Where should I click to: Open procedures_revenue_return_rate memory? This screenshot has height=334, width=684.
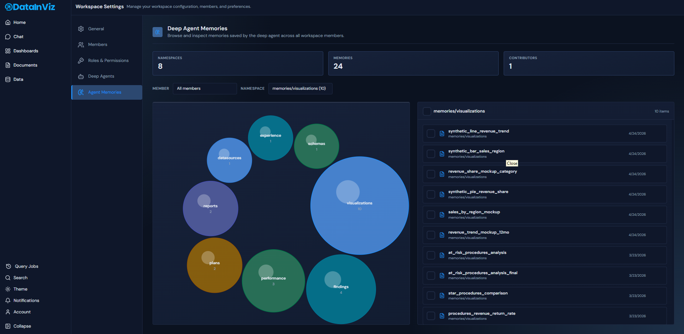point(545,315)
